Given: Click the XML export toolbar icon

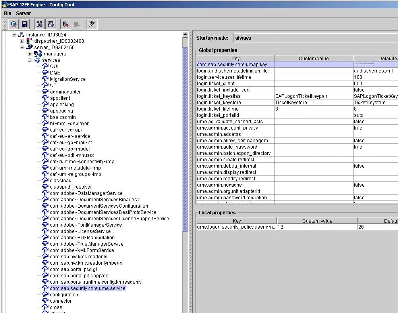Looking at the screenshot, I should 51,24.
